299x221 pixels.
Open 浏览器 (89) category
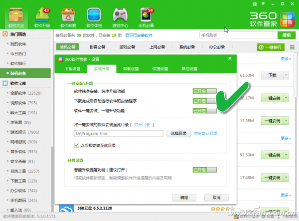20,122
